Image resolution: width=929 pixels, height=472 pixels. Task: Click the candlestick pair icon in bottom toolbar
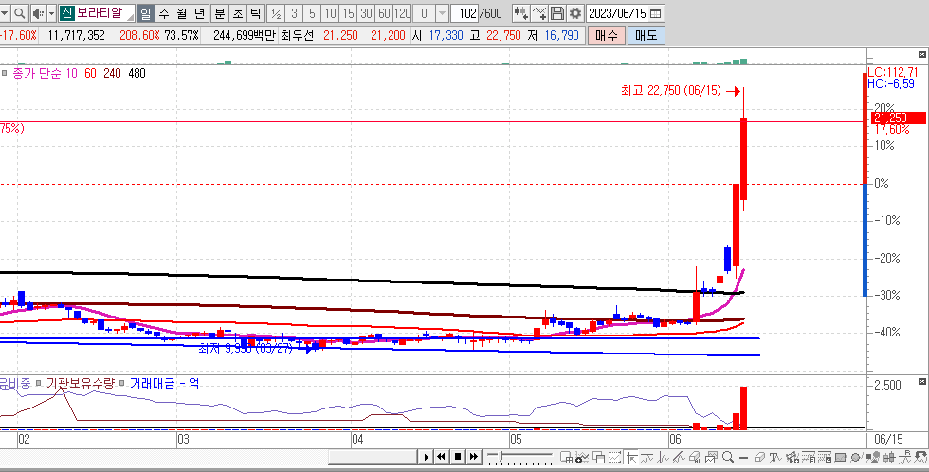pyautogui.click(x=889, y=457)
